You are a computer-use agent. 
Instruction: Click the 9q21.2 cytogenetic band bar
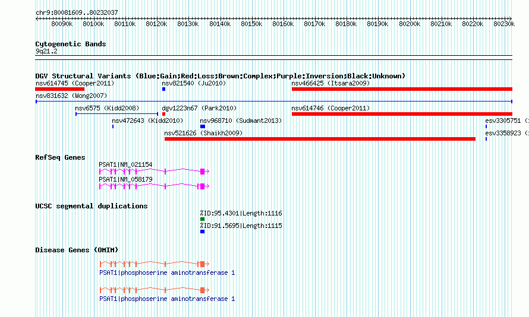(273, 58)
